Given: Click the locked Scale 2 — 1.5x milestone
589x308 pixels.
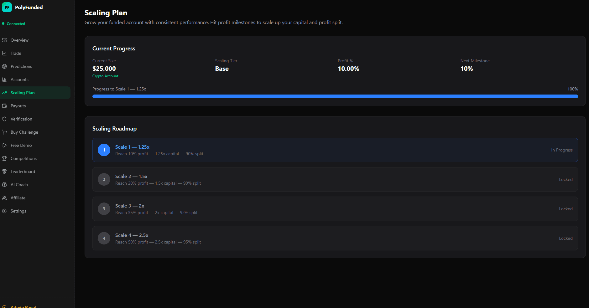Looking at the screenshot, I should (x=335, y=179).
